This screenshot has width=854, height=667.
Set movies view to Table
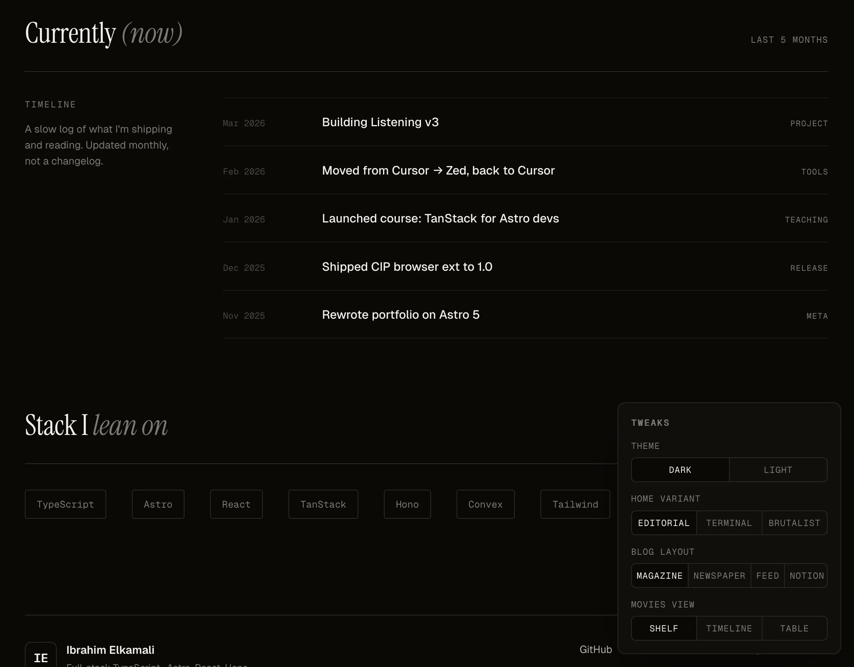tap(794, 628)
